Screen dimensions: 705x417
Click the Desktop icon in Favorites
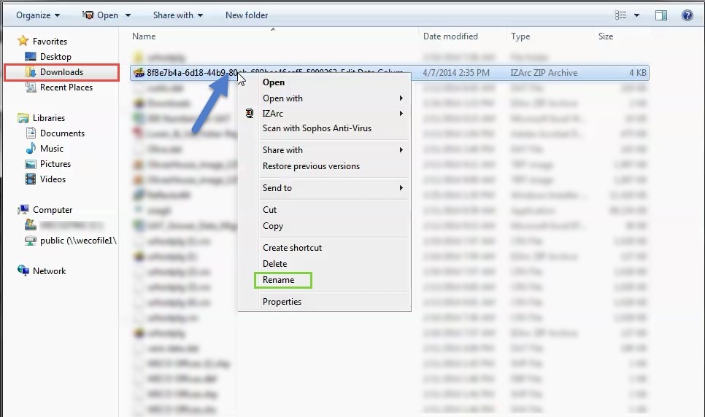(31, 57)
